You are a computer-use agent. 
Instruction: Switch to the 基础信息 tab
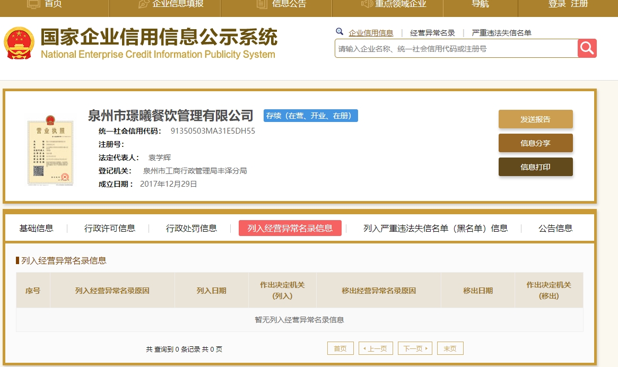[x=36, y=228]
